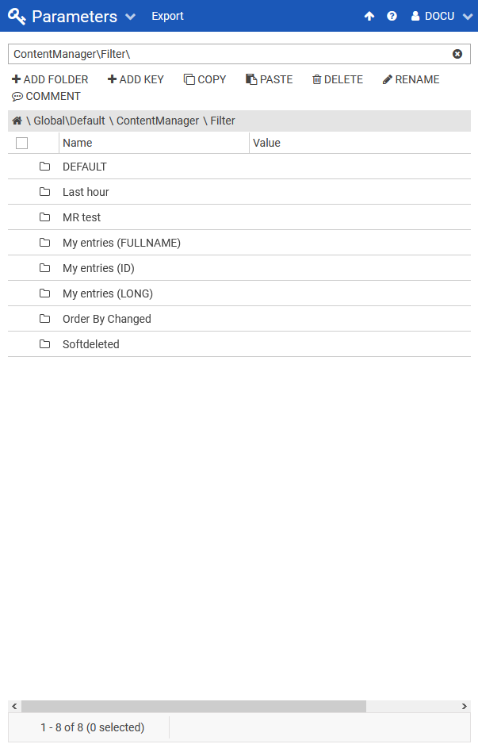The image size is (478, 744).
Task: Click the RENAME toolbar button
Action: pos(411,79)
